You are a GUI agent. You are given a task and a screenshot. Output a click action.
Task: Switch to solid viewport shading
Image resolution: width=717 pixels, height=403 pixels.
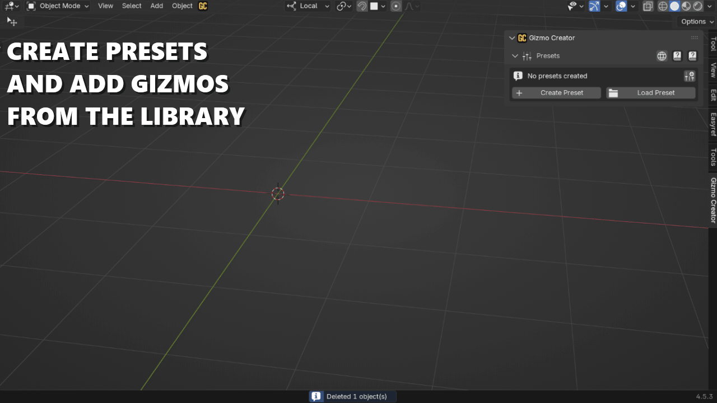tap(674, 6)
